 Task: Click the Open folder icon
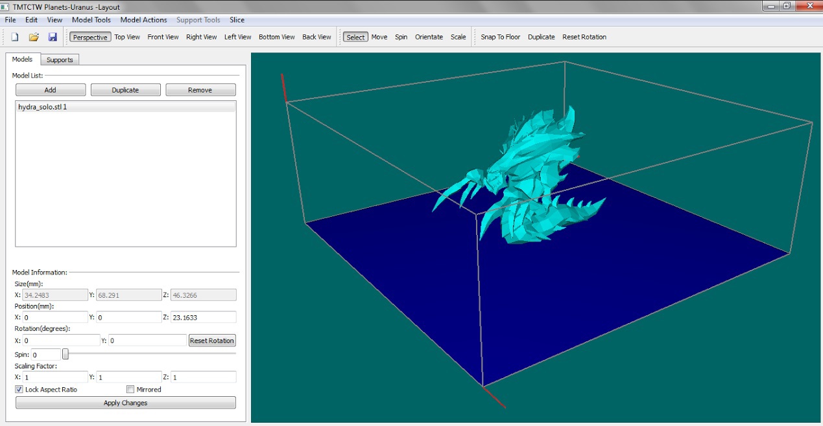click(34, 37)
